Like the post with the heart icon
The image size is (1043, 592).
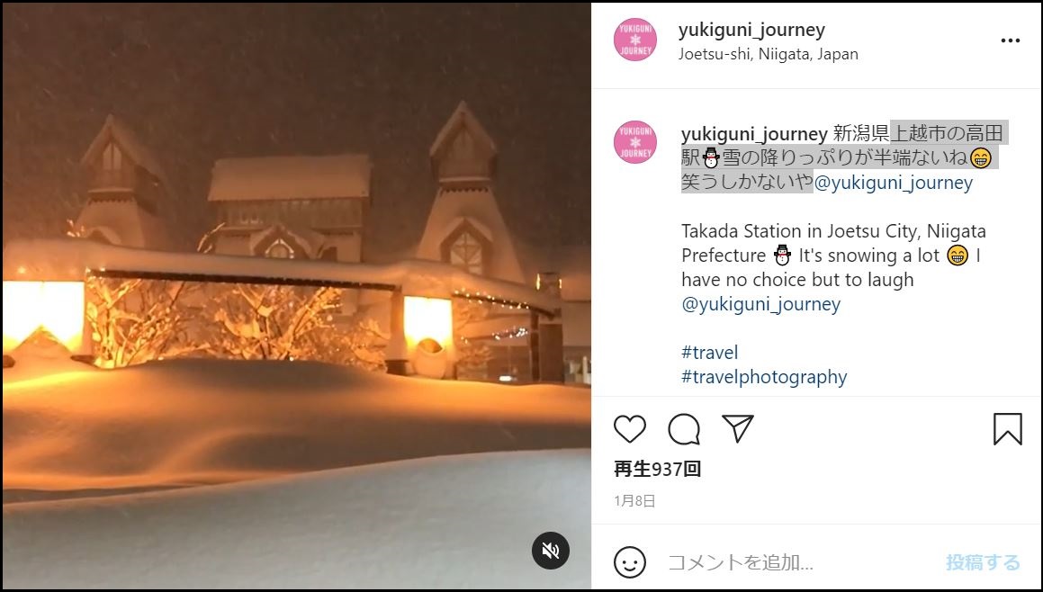(x=629, y=429)
